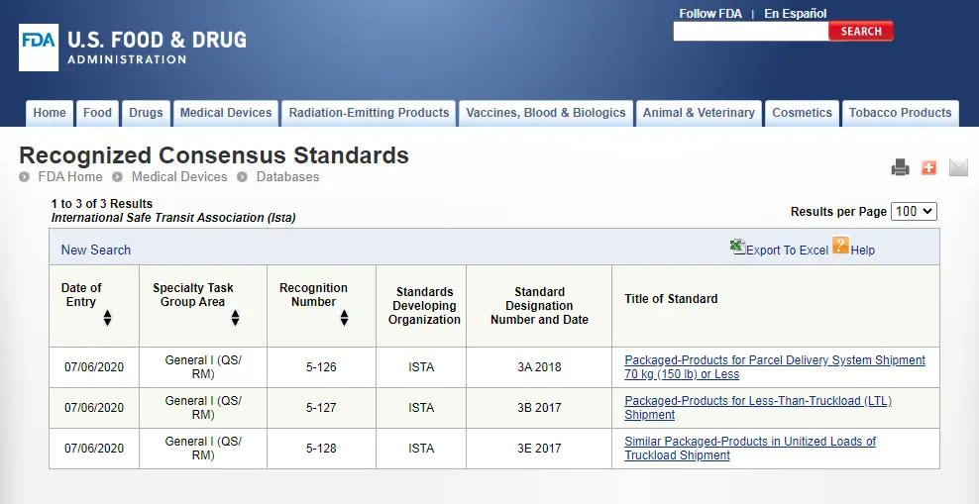Click the Medical Devices breadcrumb bullet icon
979x504 pixels.
[x=117, y=176]
